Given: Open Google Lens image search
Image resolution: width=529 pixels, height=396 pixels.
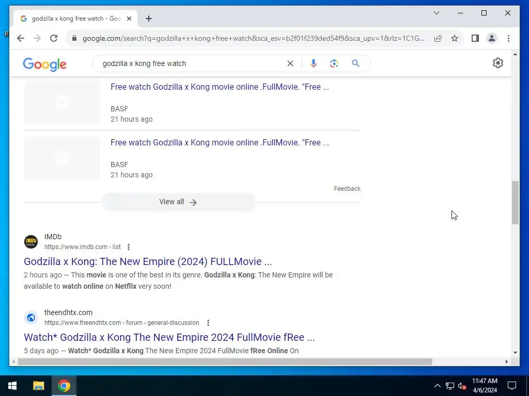Looking at the screenshot, I should [x=334, y=63].
